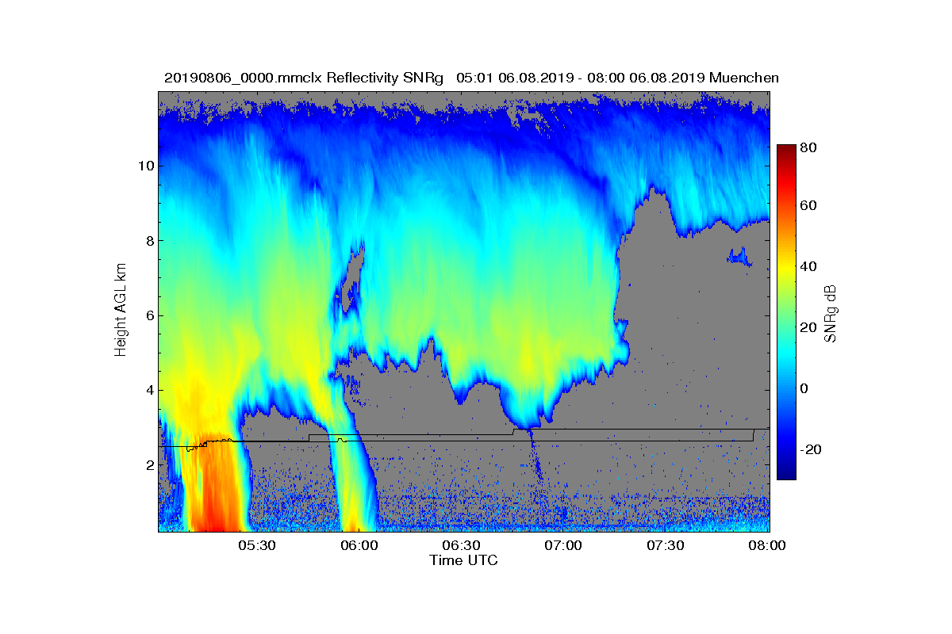The image size is (952, 634).
Task: Click the 'Time UTC' x-axis label
Action: point(464,560)
